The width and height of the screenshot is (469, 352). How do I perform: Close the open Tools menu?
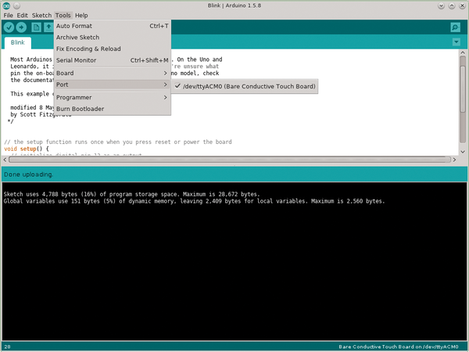point(63,16)
